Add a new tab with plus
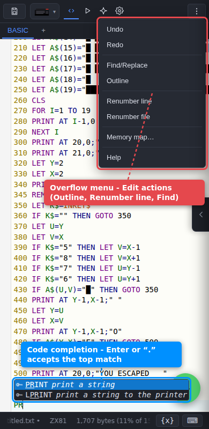 click(x=43, y=31)
